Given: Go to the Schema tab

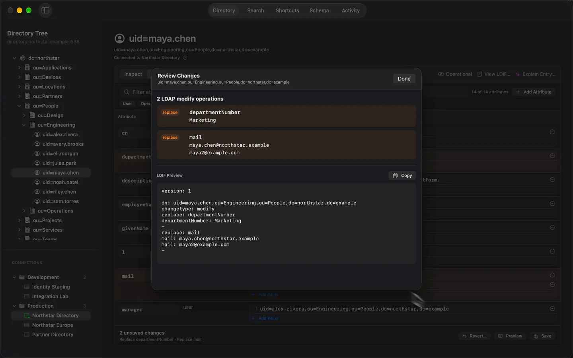Looking at the screenshot, I should (319, 10).
